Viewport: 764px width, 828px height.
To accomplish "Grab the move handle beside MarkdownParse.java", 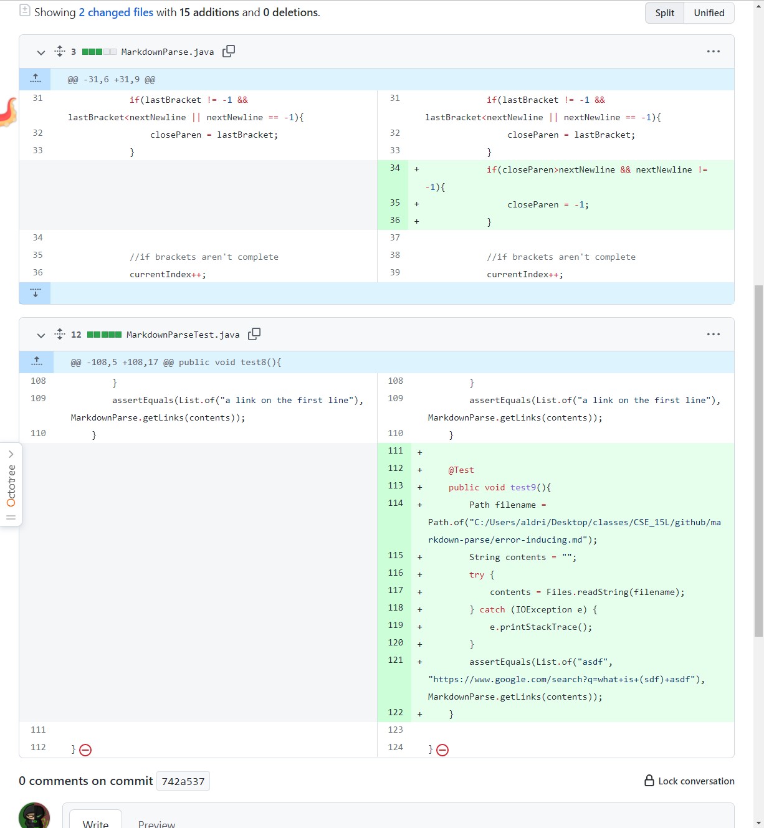I will (x=60, y=51).
